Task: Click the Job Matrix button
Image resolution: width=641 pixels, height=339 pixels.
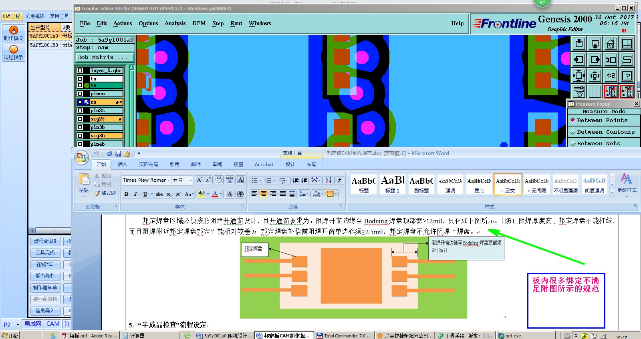Action: (105, 58)
